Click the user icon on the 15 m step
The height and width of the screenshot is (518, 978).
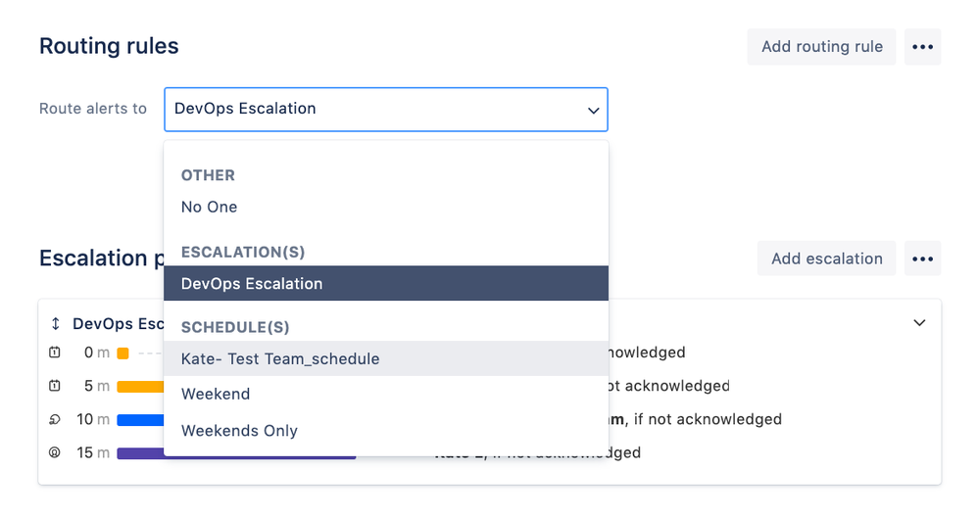[56, 452]
